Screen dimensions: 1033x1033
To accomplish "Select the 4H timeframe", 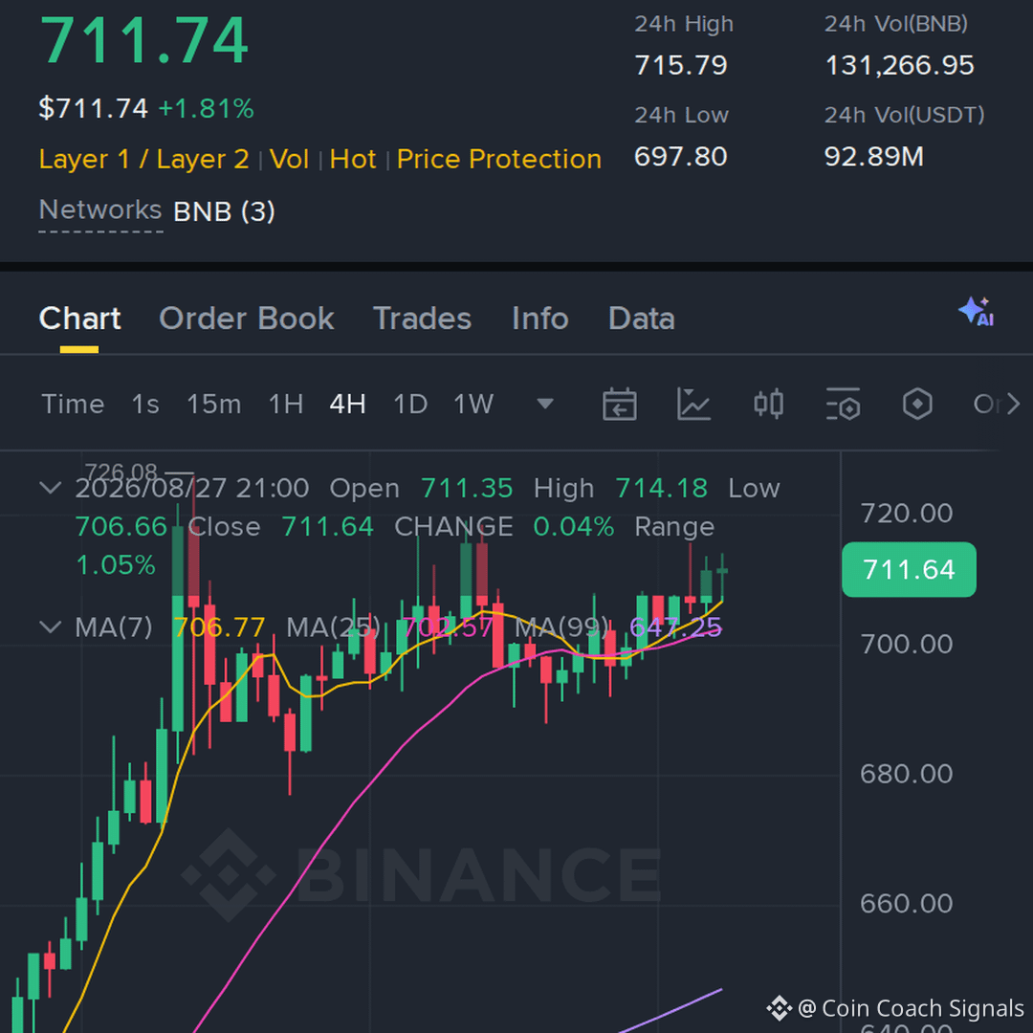I will click(348, 404).
